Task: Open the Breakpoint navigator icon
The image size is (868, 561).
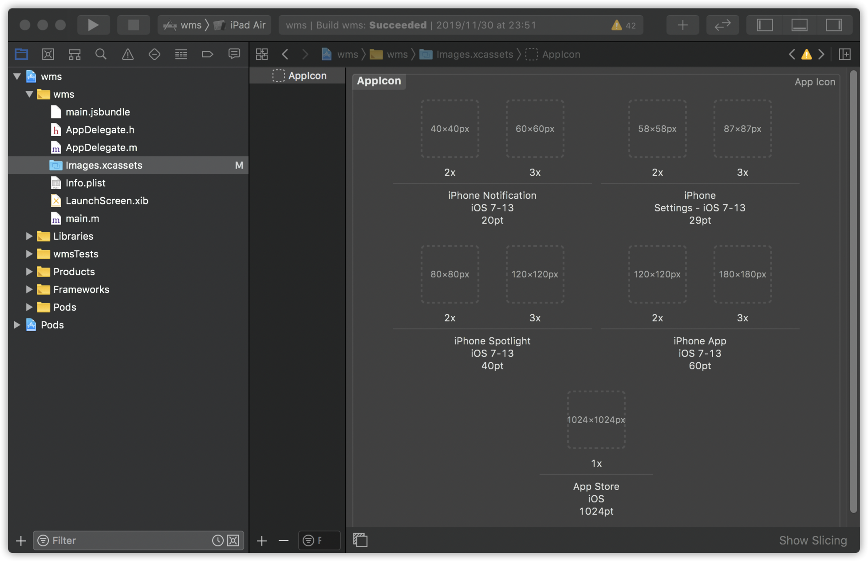Action: (207, 54)
